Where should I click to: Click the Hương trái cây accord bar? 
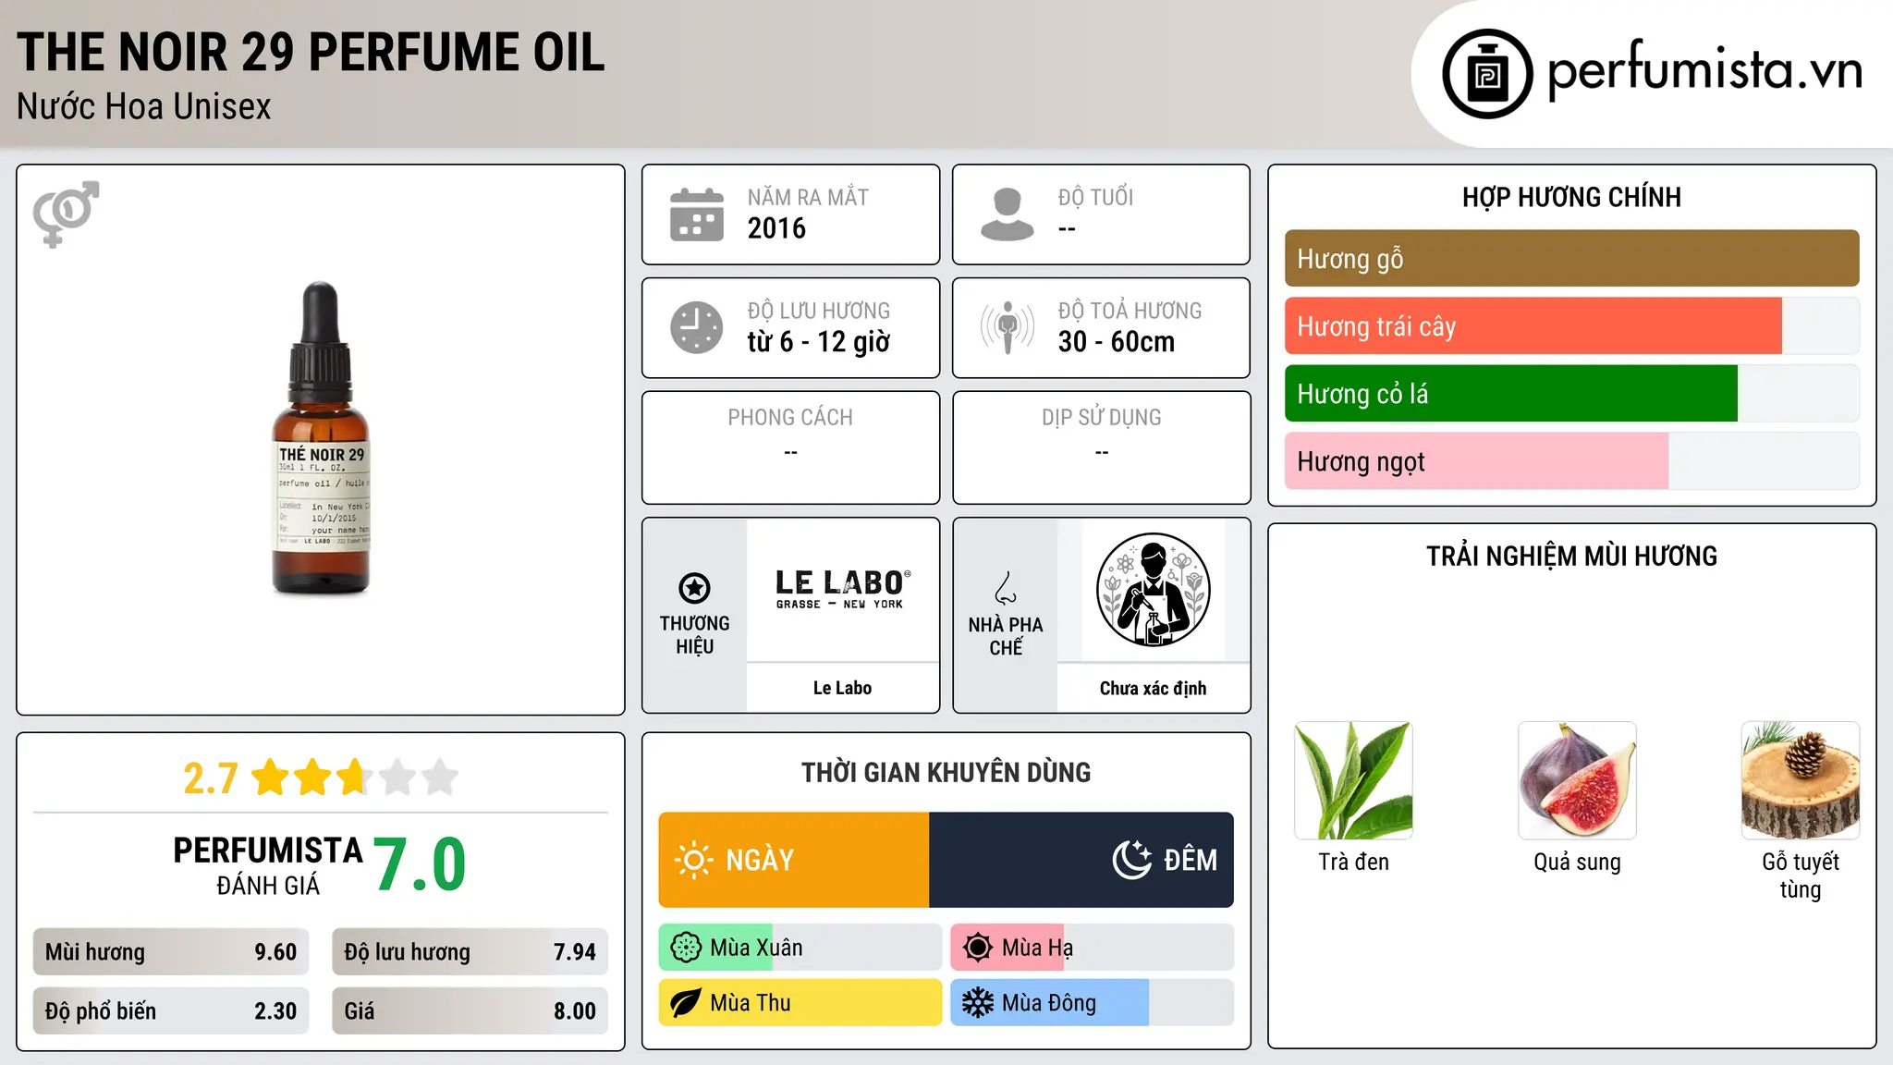(x=1571, y=326)
